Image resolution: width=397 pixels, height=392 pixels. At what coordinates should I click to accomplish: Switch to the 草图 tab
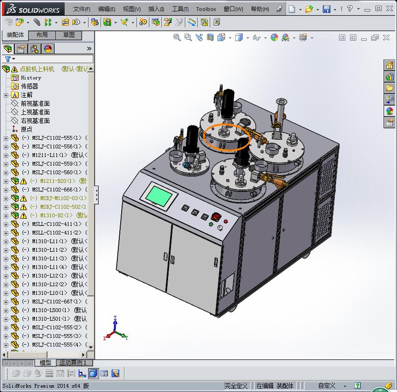click(x=68, y=35)
